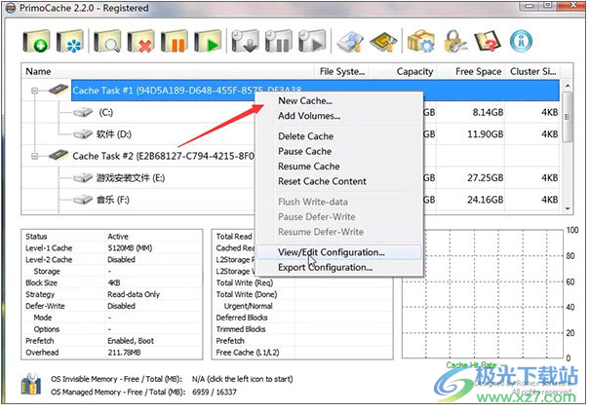Click the drive with tools toolbar icon
Screen dimensions: 589x413
pyautogui.click(x=350, y=41)
